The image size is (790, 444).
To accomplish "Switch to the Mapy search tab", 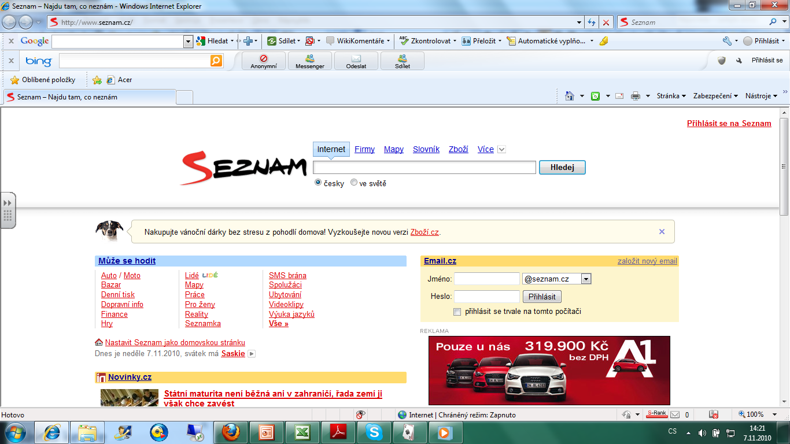I will click(394, 149).
